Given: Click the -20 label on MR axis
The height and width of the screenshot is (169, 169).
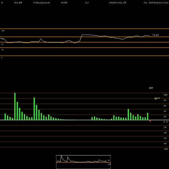Looking at the screenshot, I should pos(165,127).
